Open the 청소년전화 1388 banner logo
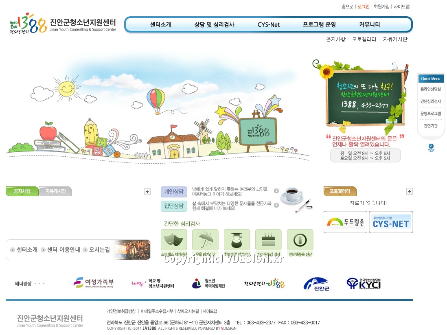Screen dimensions: 447x335 (264, 283)
